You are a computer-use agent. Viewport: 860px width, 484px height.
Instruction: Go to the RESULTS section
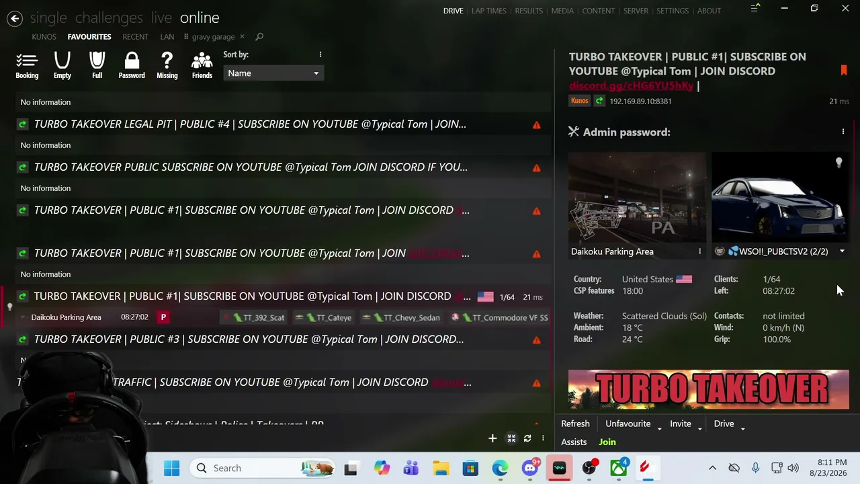[x=529, y=11]
